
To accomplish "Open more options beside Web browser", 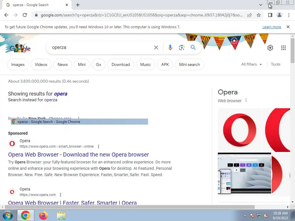I will (x=246, y=100).
